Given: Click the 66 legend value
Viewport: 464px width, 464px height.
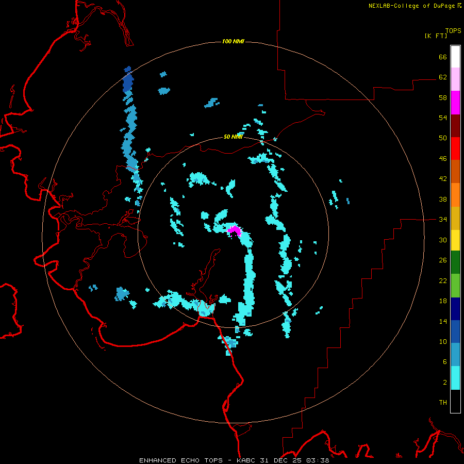Looking at the screenshot, I should click(443, 57).
